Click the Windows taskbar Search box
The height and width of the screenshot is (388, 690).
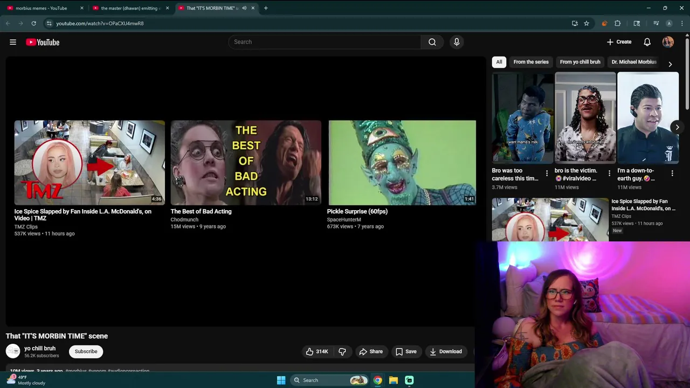329,380
